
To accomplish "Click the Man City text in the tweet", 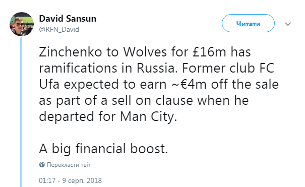I will point(148,116).
